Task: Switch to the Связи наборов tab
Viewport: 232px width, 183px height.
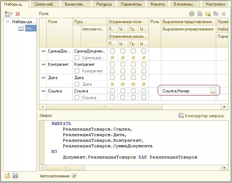Action: 45,4
